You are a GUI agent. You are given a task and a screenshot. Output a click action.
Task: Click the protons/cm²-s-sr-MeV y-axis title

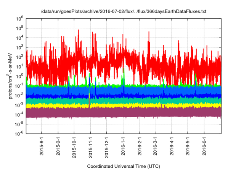pyautogui.click(x=10, y=76)
